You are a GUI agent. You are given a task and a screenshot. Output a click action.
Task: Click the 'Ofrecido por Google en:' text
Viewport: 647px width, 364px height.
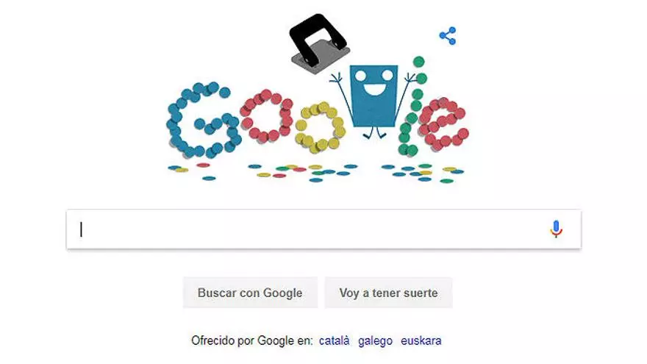tap(252, 340)
